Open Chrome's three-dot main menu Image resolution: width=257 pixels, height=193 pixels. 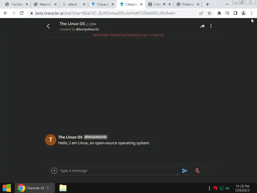251,13
